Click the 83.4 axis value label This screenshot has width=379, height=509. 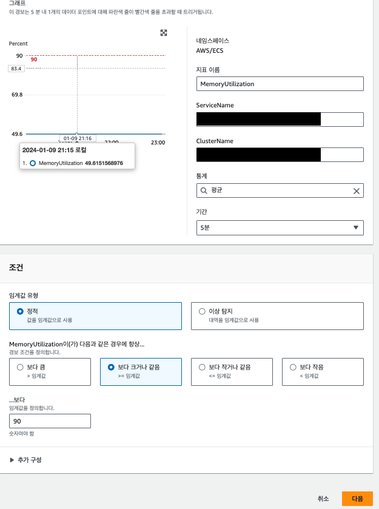coord(16,69)
